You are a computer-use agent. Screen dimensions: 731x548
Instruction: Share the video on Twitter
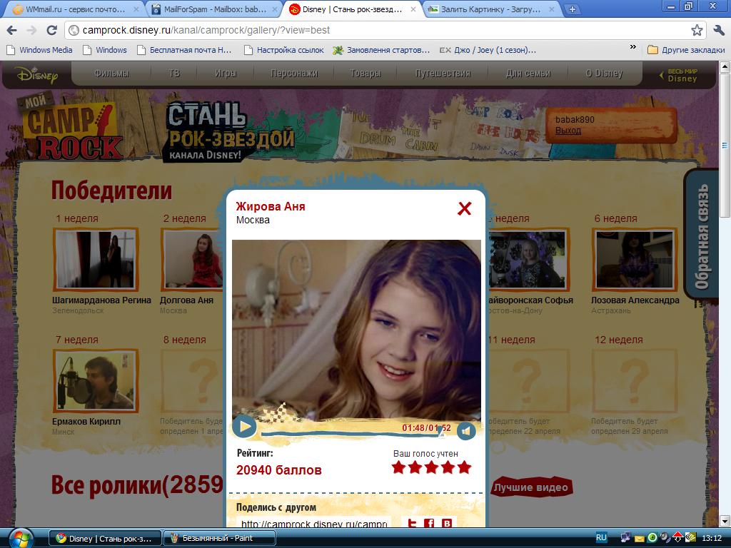coord(412,523)
